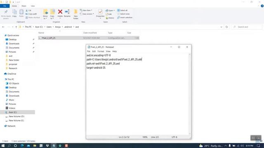Viewport: 264px width, 148px height.
Task: Click Edit in the ribbon
Action: tap(108, 14)
